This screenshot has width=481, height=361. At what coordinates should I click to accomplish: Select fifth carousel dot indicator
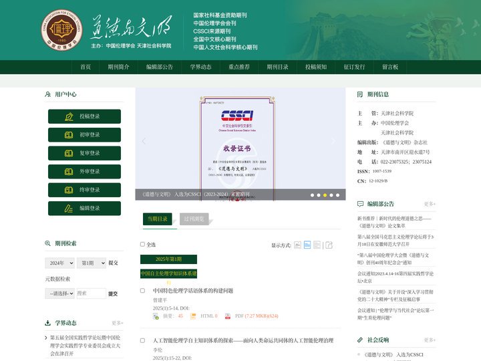pyautogui.click(x=338, y=195)
